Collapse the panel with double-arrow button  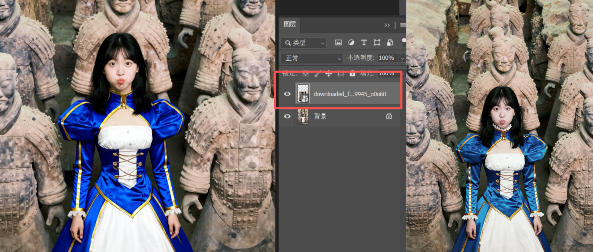pyautogui.click(x=387, y=25)
